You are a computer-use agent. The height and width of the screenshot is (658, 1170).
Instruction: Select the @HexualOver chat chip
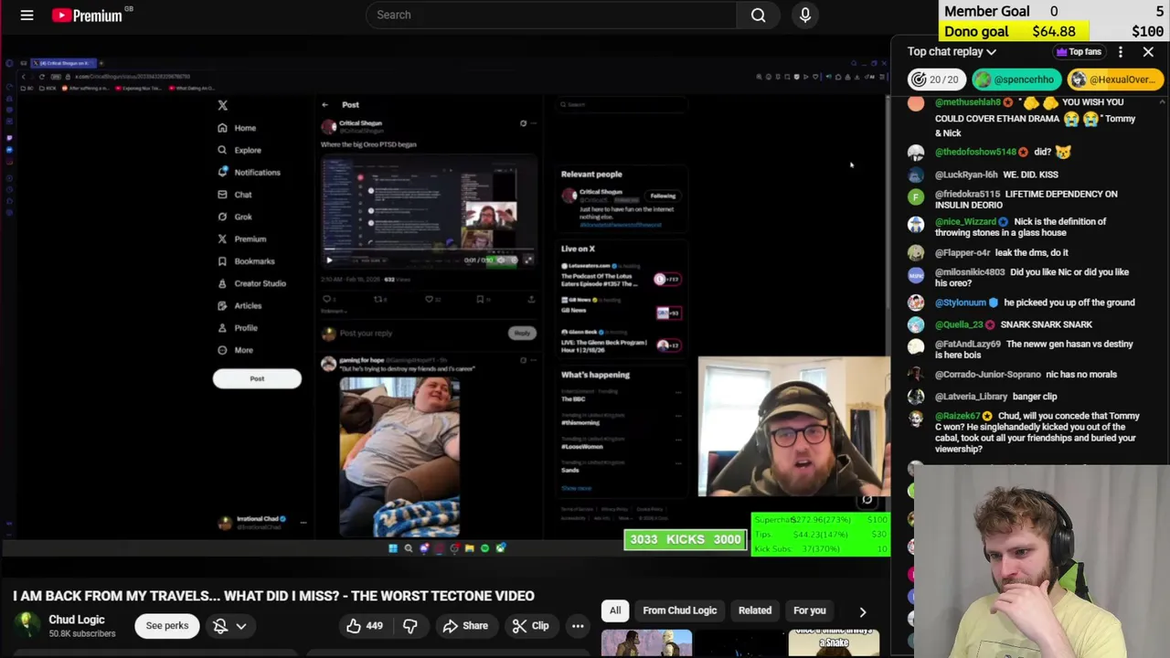(1113, 80)
